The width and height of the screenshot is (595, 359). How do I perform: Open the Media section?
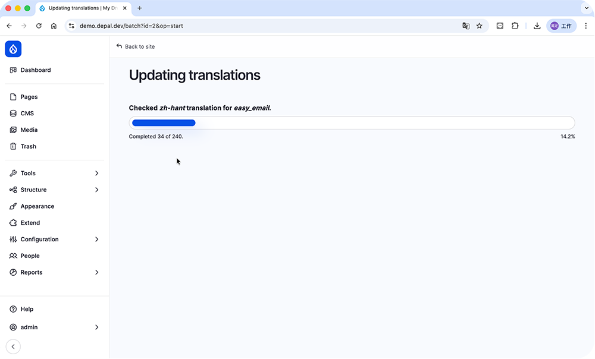29,130
